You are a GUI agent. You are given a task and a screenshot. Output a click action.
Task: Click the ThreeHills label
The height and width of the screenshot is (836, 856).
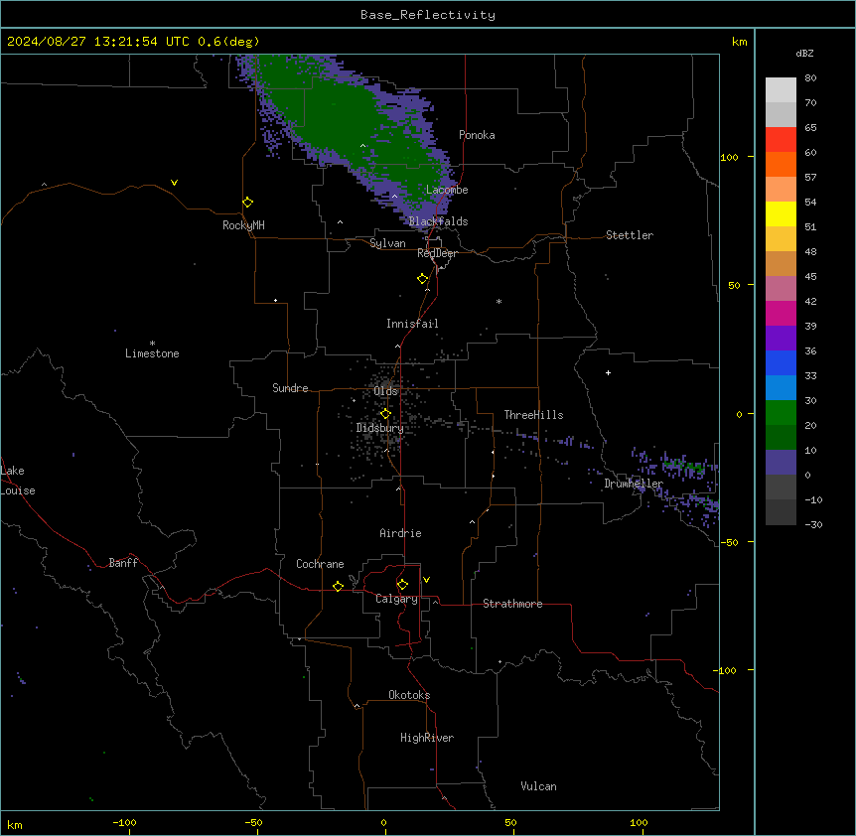[x=533, y=415]
